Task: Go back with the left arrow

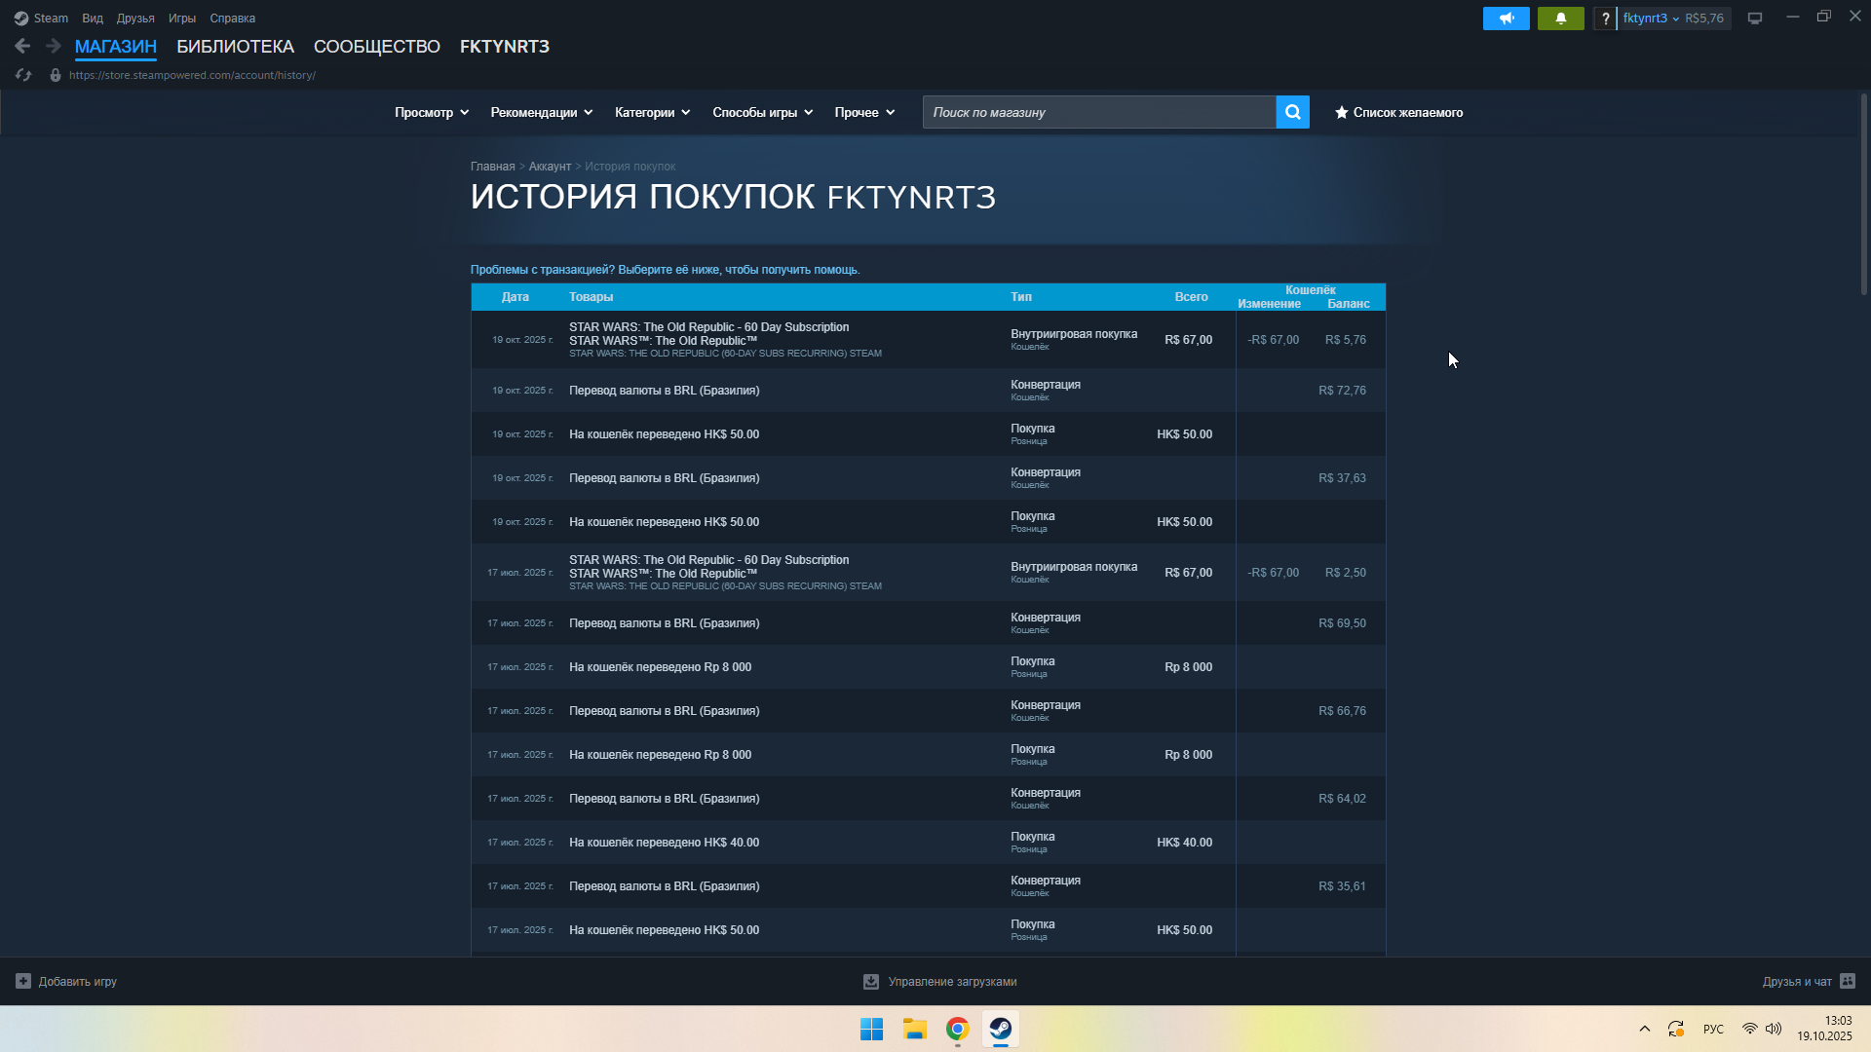Action: click(22, 46)
